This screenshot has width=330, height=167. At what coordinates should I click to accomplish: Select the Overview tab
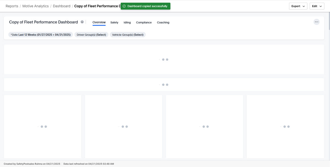tap(99, 22)
